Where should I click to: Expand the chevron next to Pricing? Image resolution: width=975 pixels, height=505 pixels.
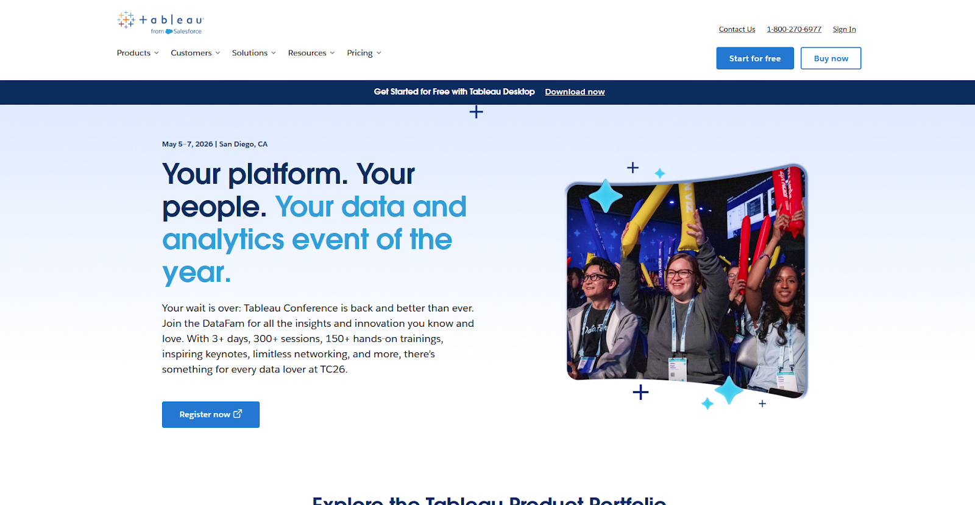(x=378, y=53)
